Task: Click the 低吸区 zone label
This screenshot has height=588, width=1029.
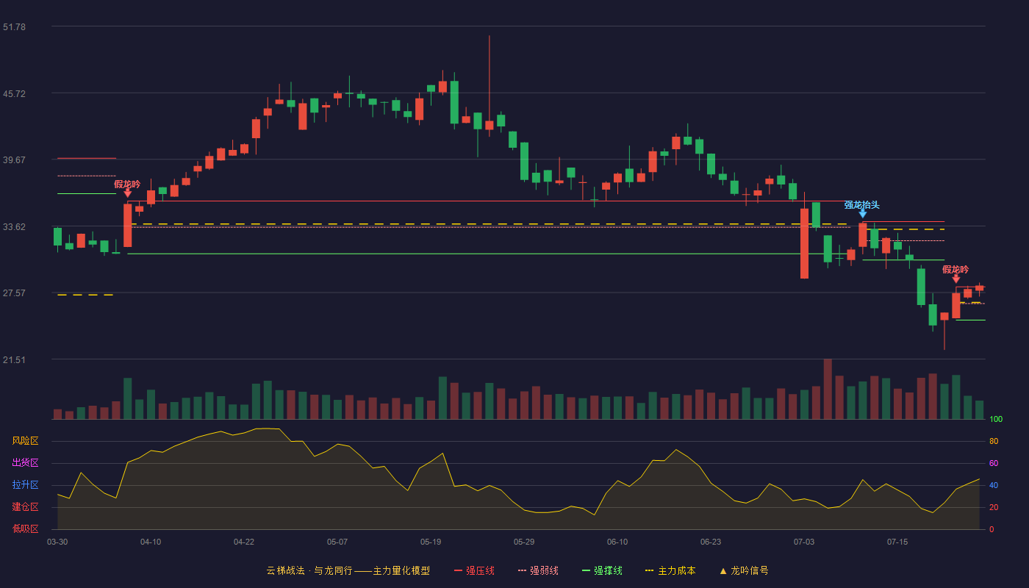Action: [x=25, y=528]
